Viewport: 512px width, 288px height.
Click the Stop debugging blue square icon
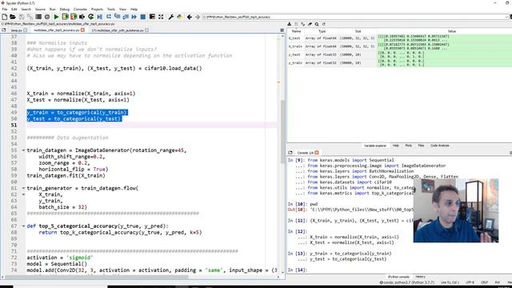[142, 17]
